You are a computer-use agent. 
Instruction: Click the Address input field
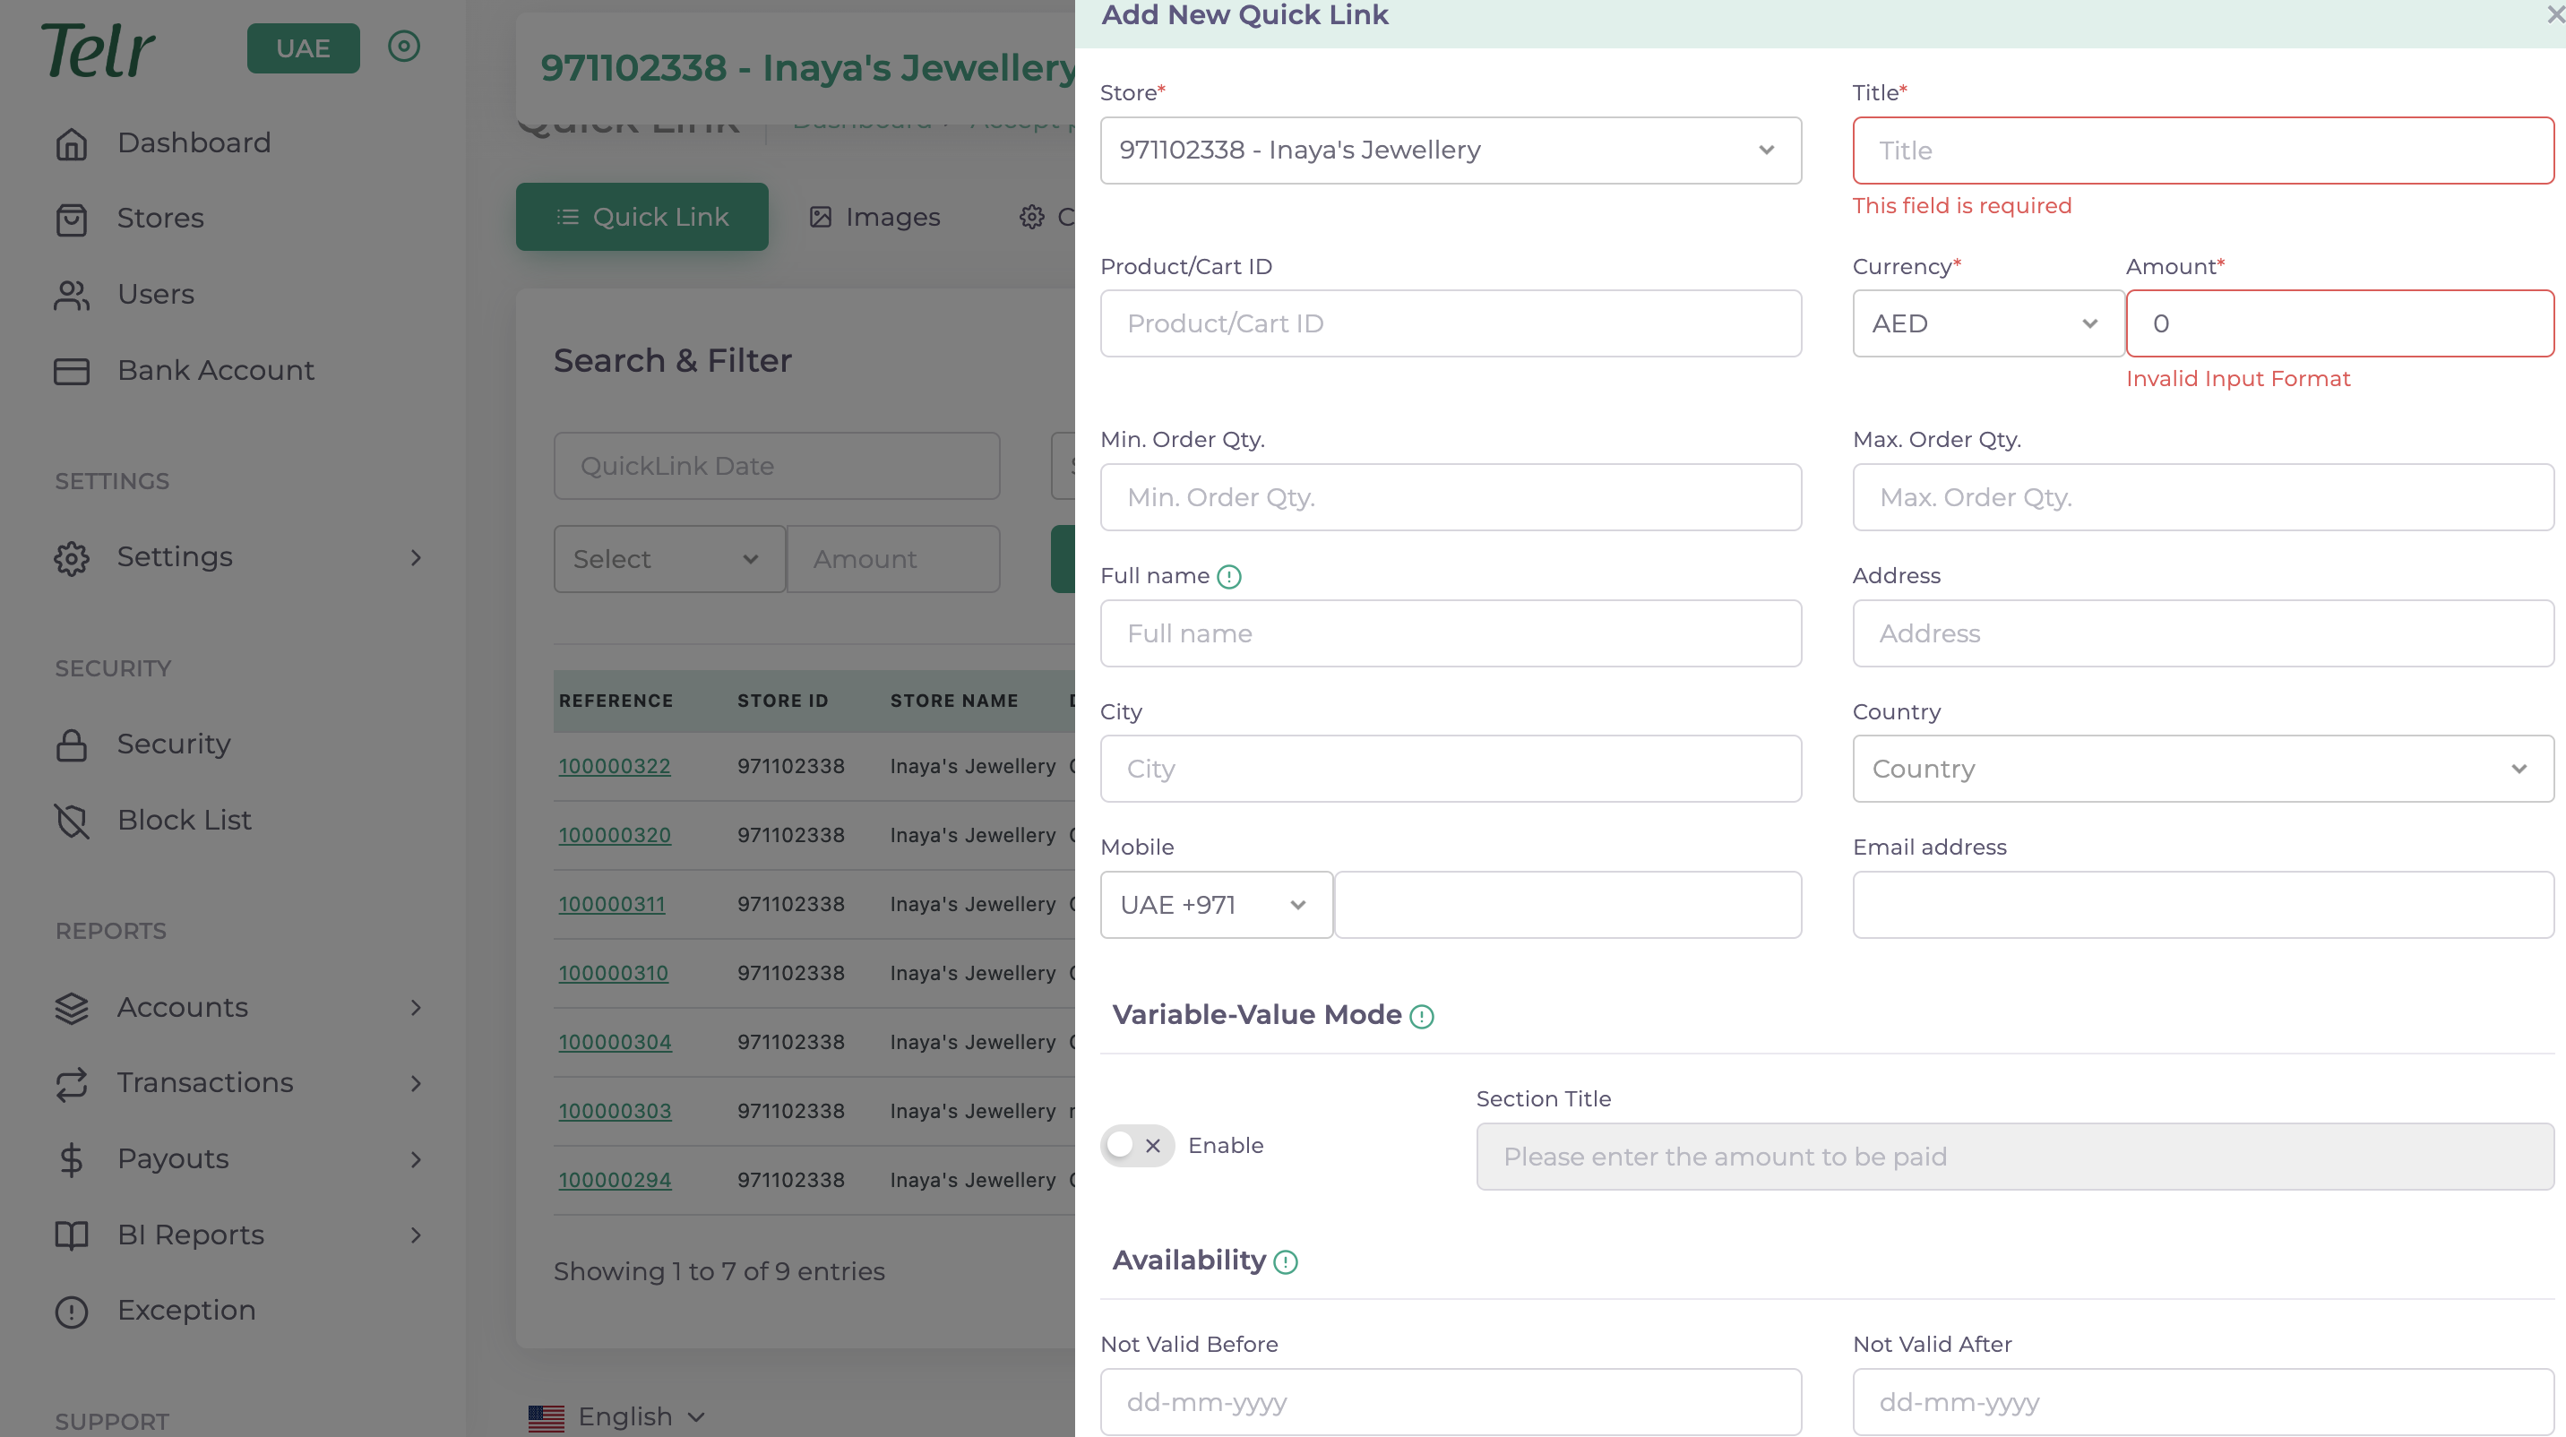point(2203,633)
